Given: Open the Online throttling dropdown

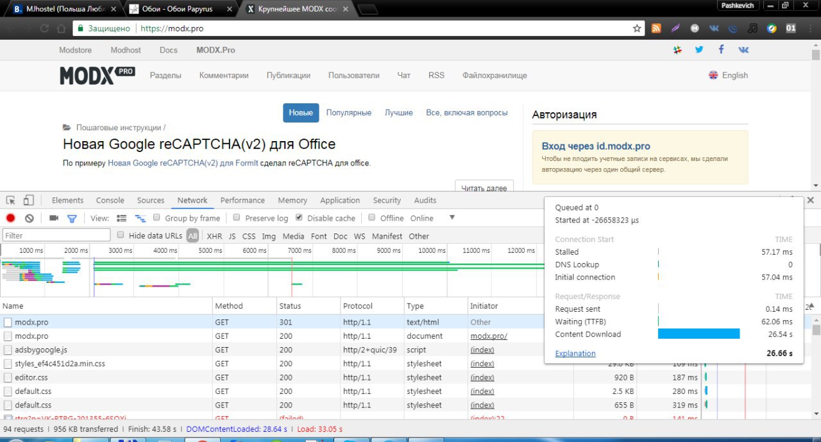Looking at the screenshot, I should (x=422, y=218).
